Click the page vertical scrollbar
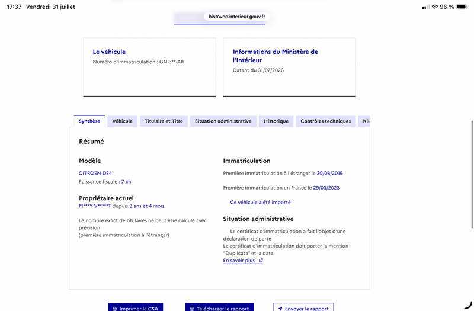Screen dimensions: 474x311 pyautogui.click(x=472, y=174)
